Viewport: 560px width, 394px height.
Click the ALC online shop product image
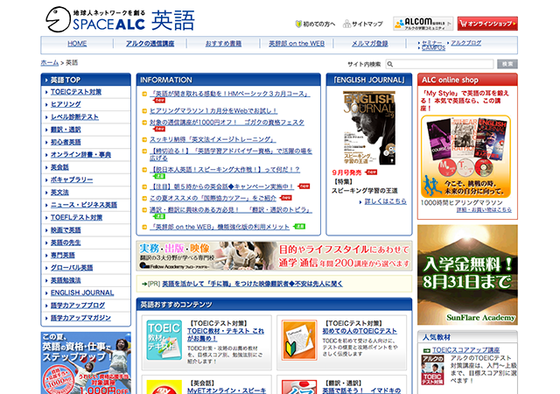(465, 156)
